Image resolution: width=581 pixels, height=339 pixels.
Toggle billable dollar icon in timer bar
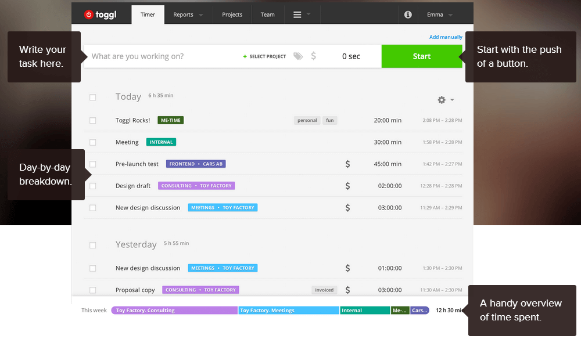click(314, 56)
